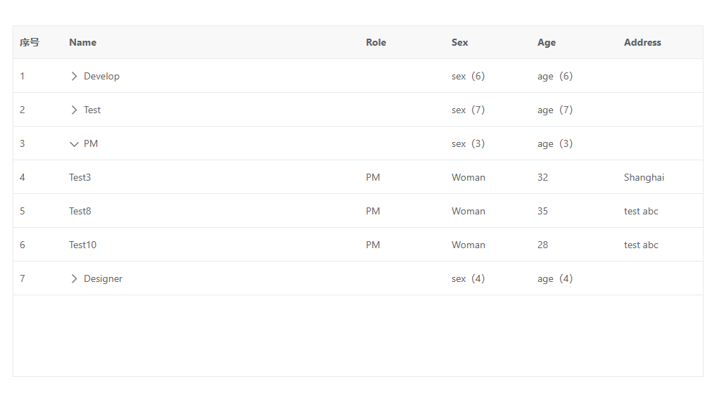
Task: Select the Test8 row name cell
Action: (x=79, y=211)
